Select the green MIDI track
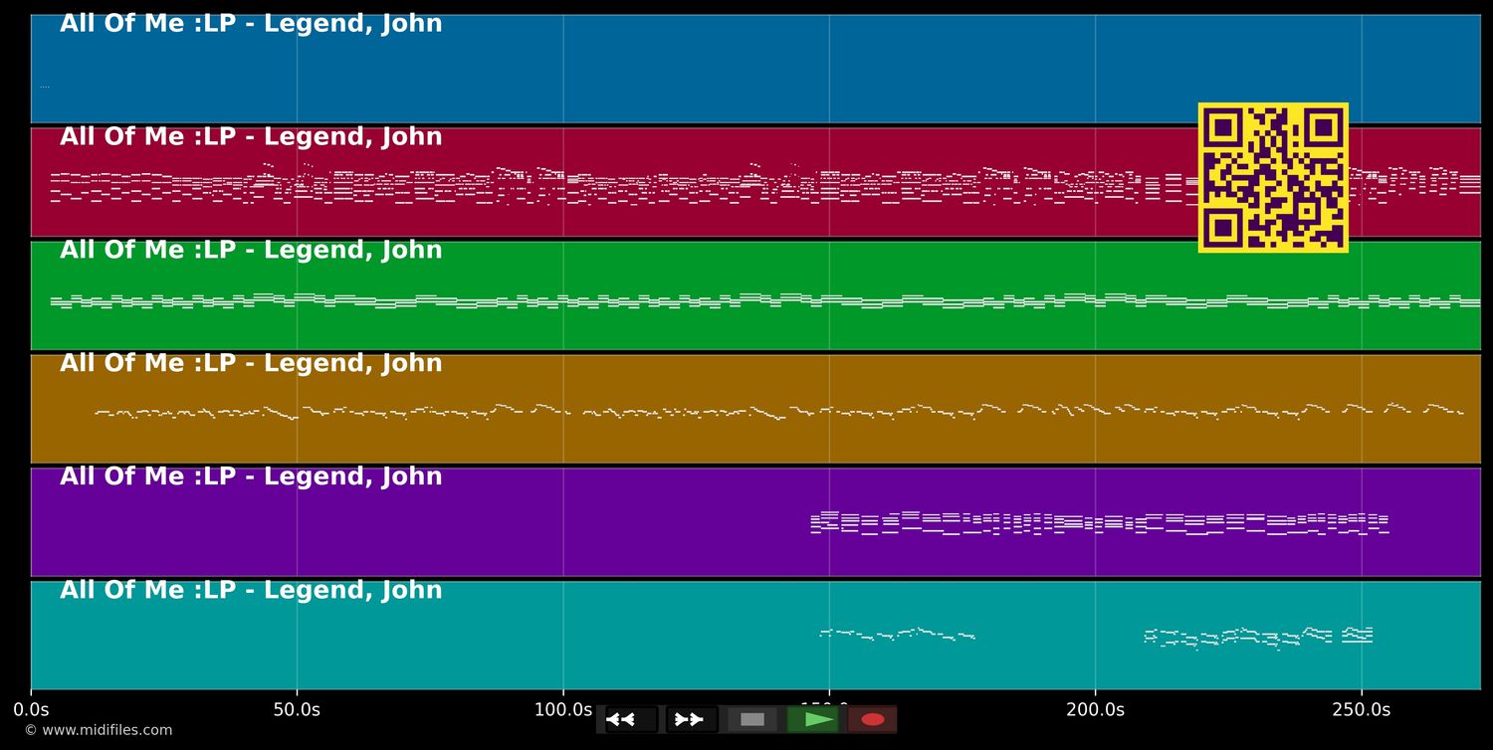The height and width of the screenshot is (750, 1493). (x=755, y=295)
